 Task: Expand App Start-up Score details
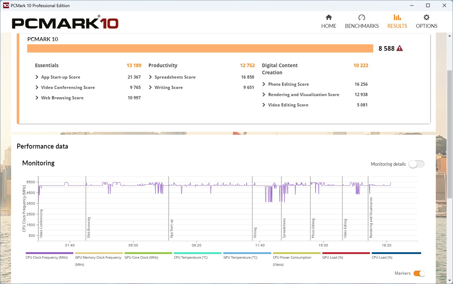coord(37,77)
